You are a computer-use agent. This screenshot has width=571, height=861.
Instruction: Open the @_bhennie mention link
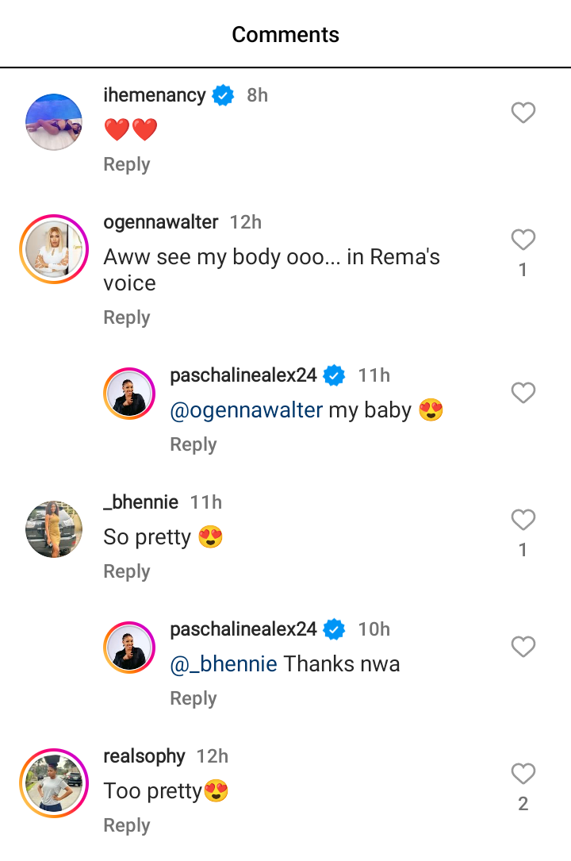coord(224,664)
